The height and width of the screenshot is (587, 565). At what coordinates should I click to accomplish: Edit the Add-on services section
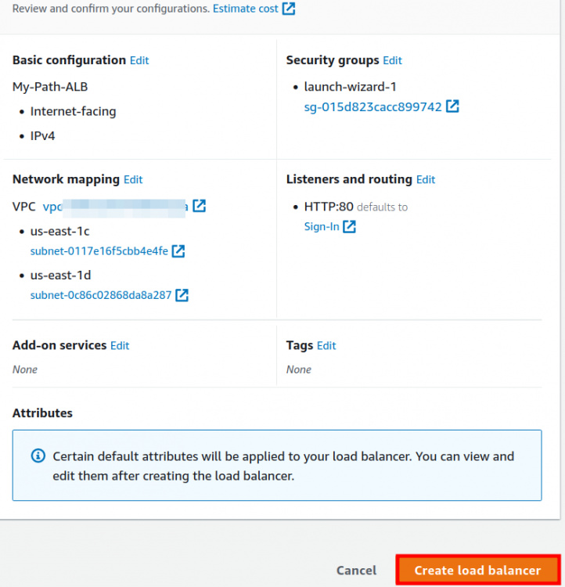(120, 345)
